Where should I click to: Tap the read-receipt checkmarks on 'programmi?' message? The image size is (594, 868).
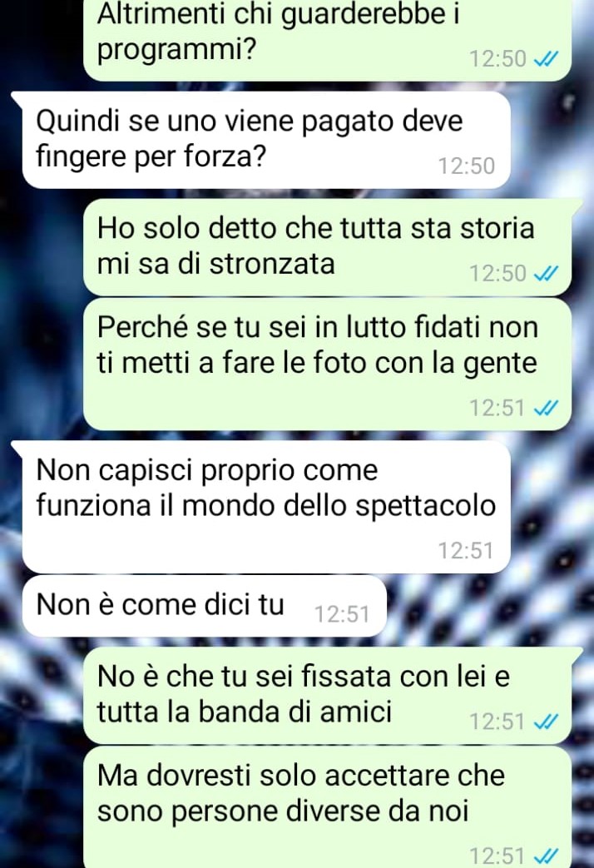(x=545, y=59)
